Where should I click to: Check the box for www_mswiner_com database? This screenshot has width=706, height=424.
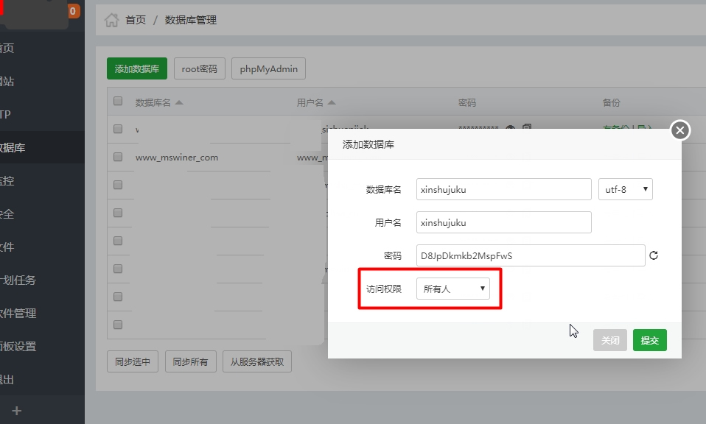[118, 157]
